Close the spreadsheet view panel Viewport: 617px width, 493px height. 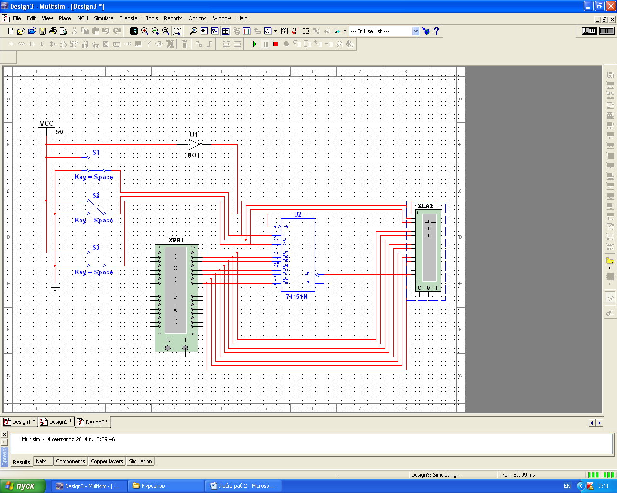(4, 435)
